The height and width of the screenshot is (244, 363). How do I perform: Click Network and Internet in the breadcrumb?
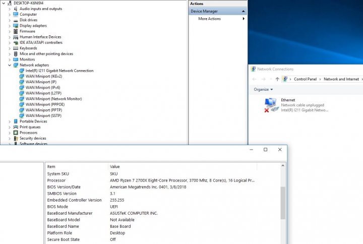coord(341,79)
